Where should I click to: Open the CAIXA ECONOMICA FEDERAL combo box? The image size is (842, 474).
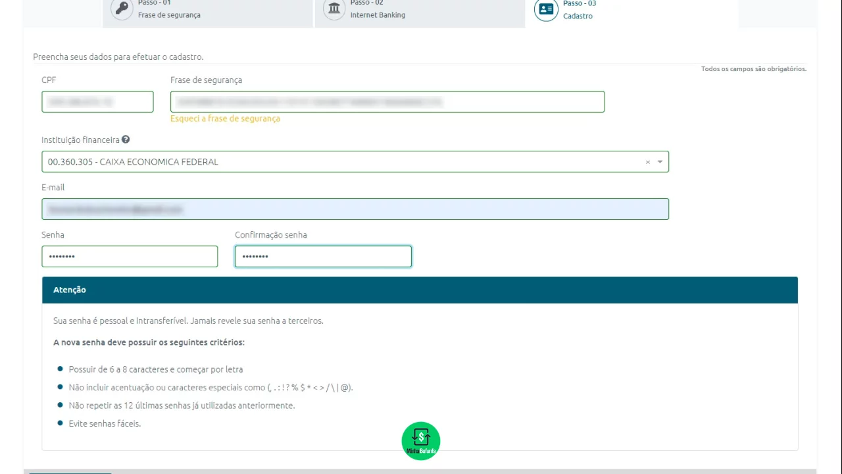[355, 162]
